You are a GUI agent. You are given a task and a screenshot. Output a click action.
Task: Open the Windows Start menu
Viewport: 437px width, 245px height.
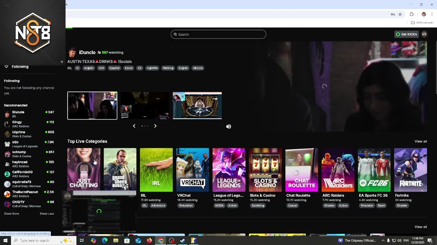click(x=5, y=241)
